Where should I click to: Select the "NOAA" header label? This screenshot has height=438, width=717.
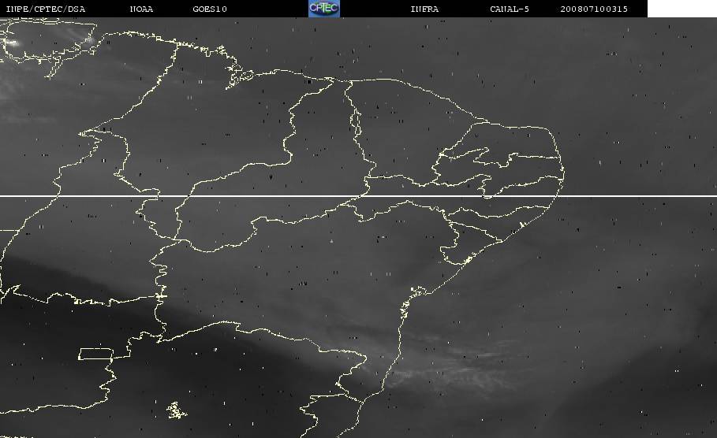[x=142, y=9]
